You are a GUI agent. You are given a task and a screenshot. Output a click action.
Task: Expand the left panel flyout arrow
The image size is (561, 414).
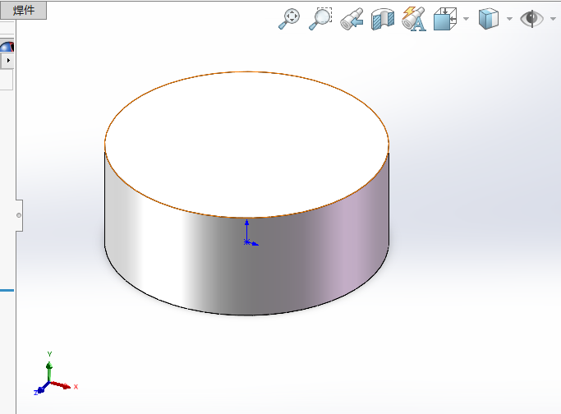tap(8, 61)
